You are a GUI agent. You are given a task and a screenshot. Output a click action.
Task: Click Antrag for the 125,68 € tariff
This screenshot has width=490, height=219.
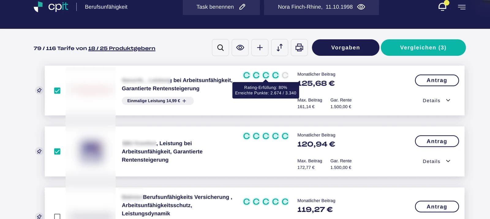click(x=437, y=80)
